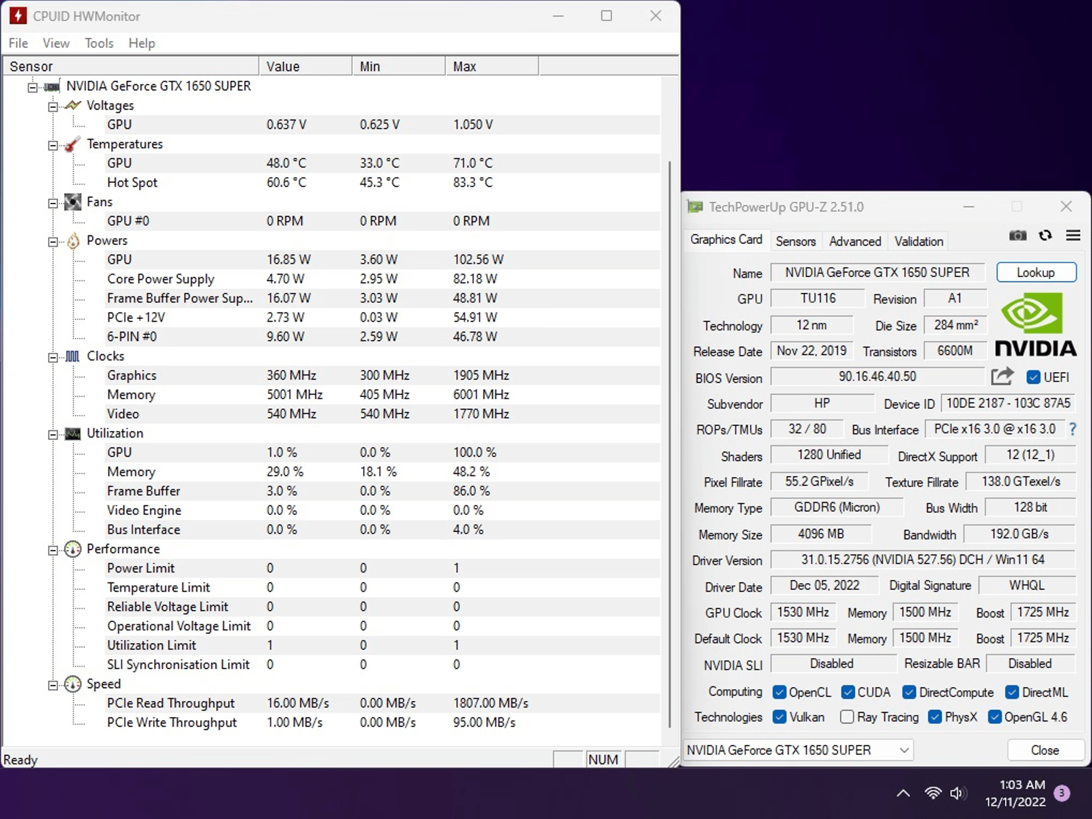Click the share icon next to BIOS Version
Image resolution: width=1092 pixels, height=819 pixels.
[1002, 376]
